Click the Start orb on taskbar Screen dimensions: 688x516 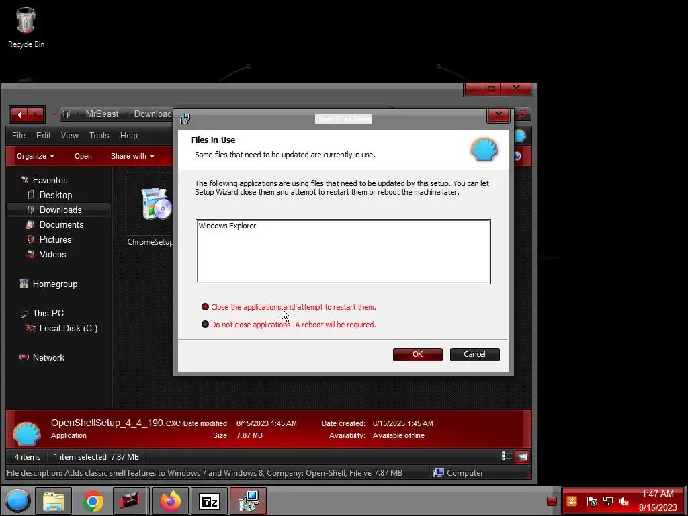click(17, 501)
